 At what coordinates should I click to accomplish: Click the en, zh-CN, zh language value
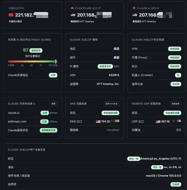click(172, 167)
